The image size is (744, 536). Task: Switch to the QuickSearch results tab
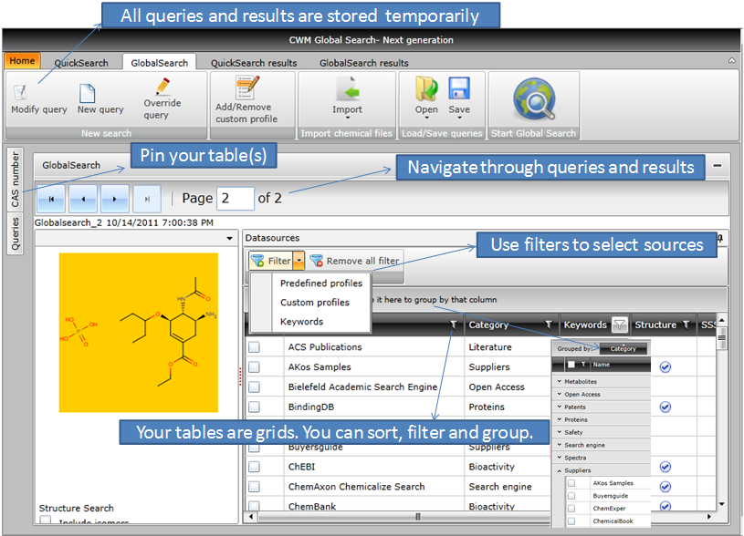coord(254,63)
